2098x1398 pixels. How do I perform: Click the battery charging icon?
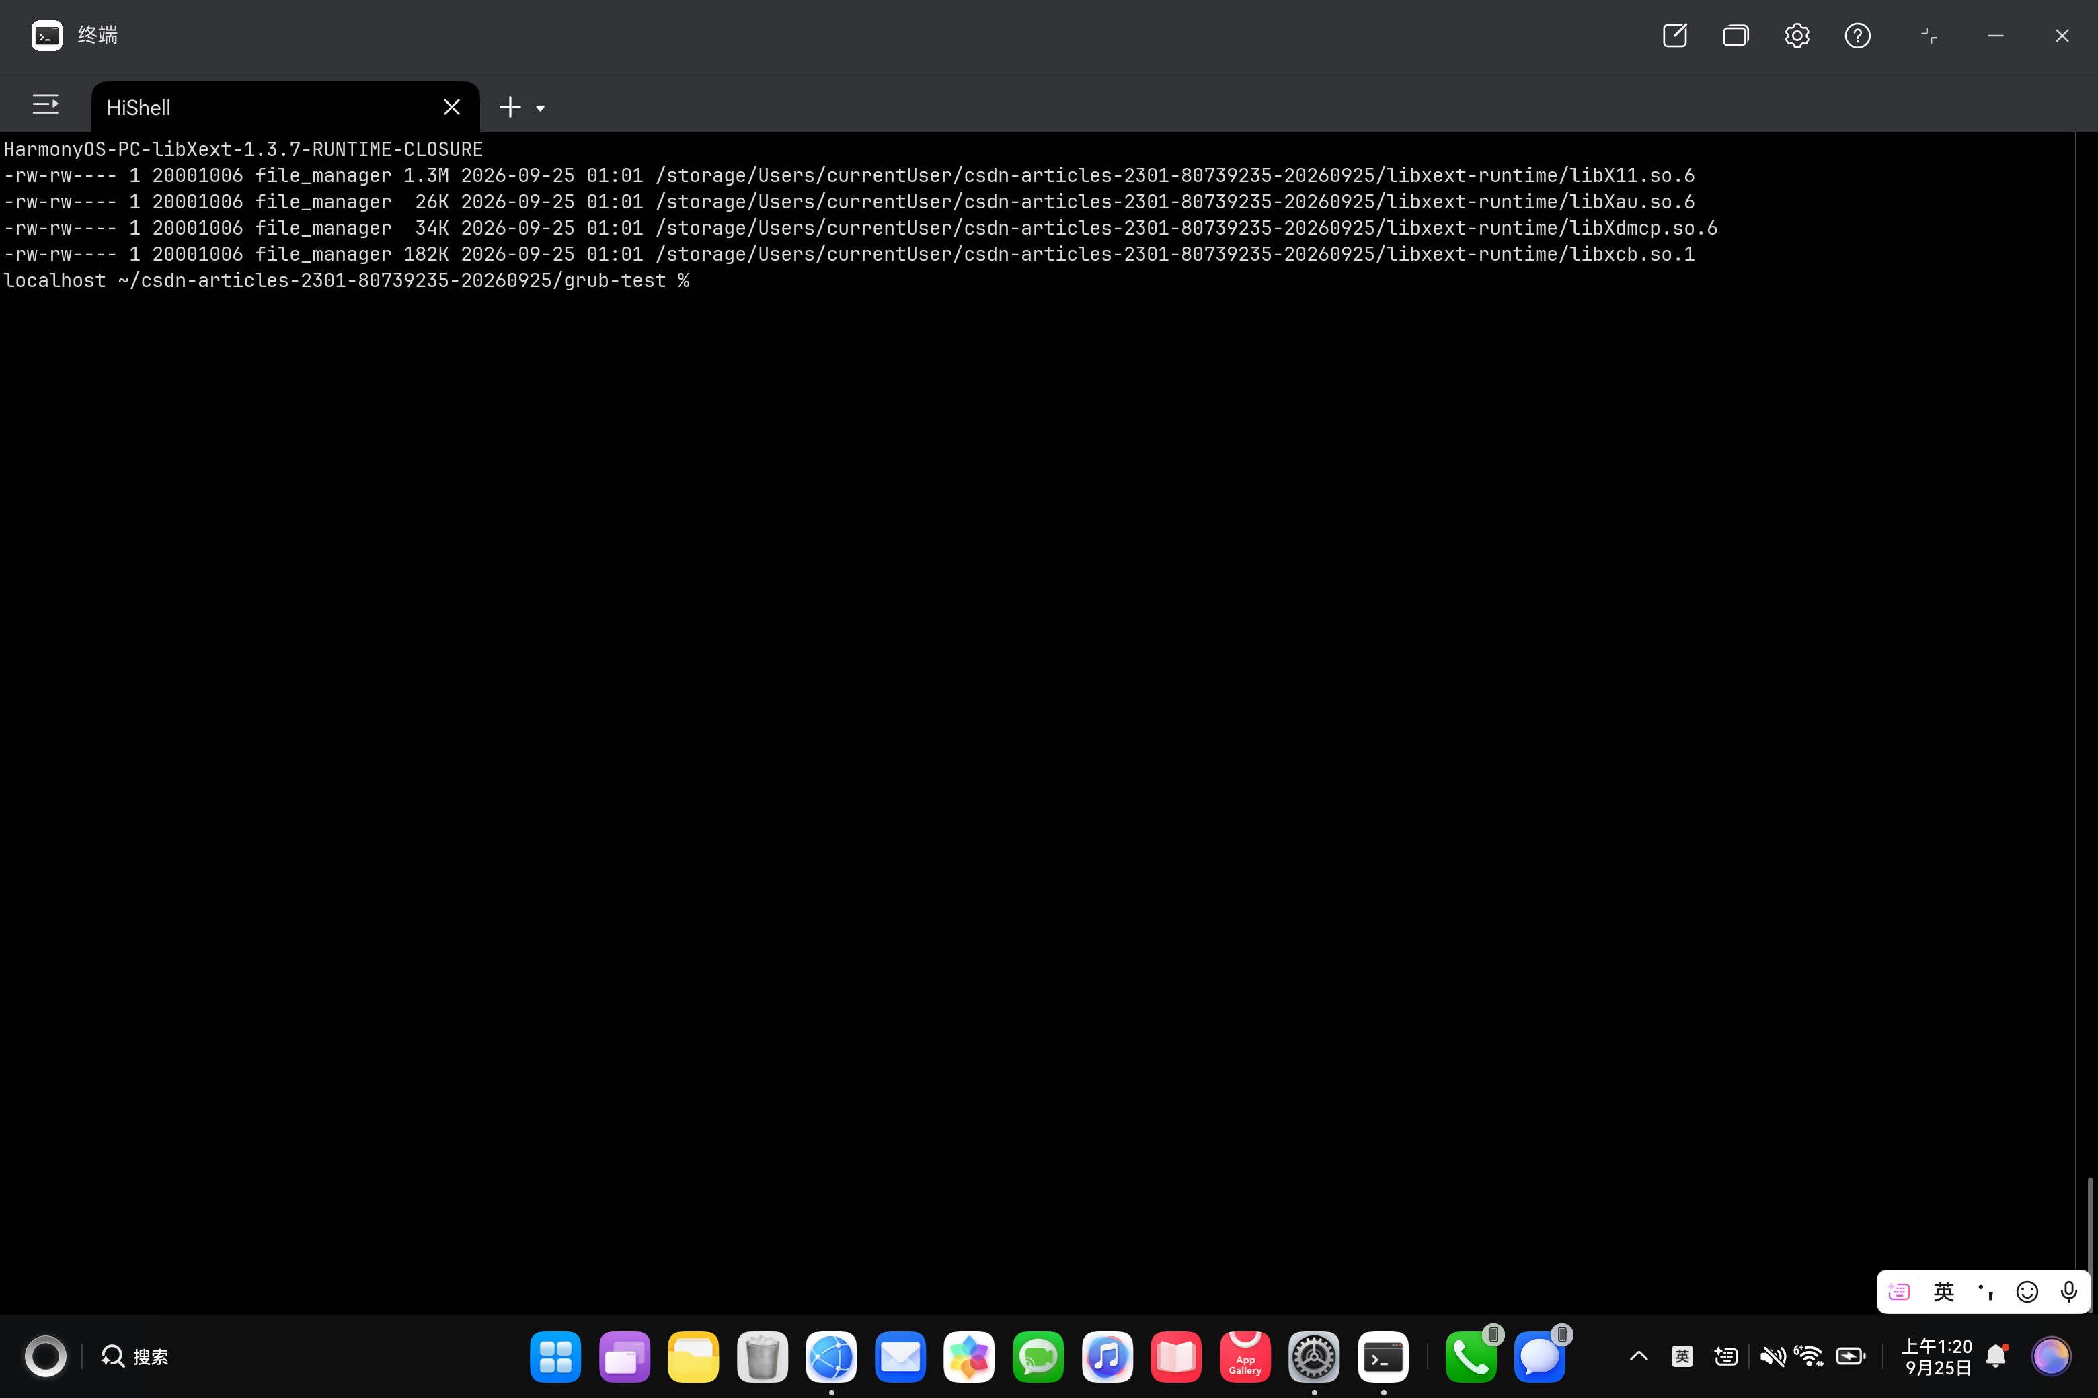click(1851, 1356)
